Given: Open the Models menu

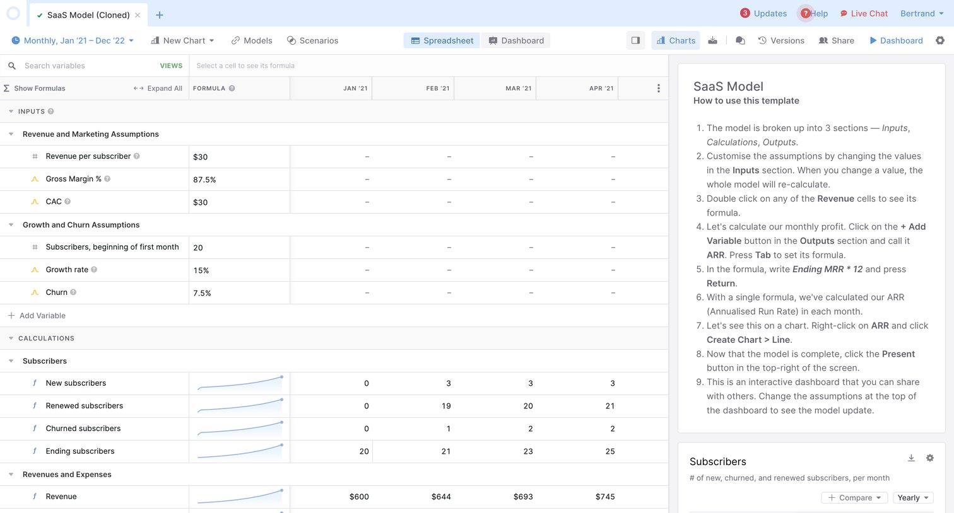Looking at the screenshot, I should coord(252,40).
